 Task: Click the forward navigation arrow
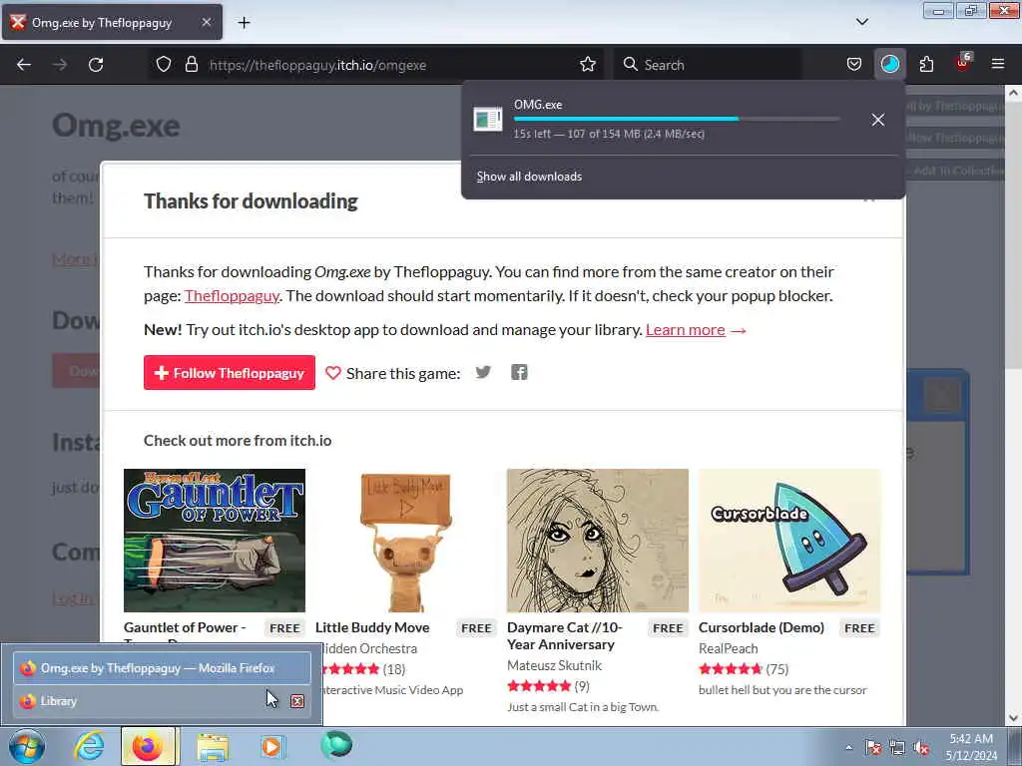[x=60, y=65]
